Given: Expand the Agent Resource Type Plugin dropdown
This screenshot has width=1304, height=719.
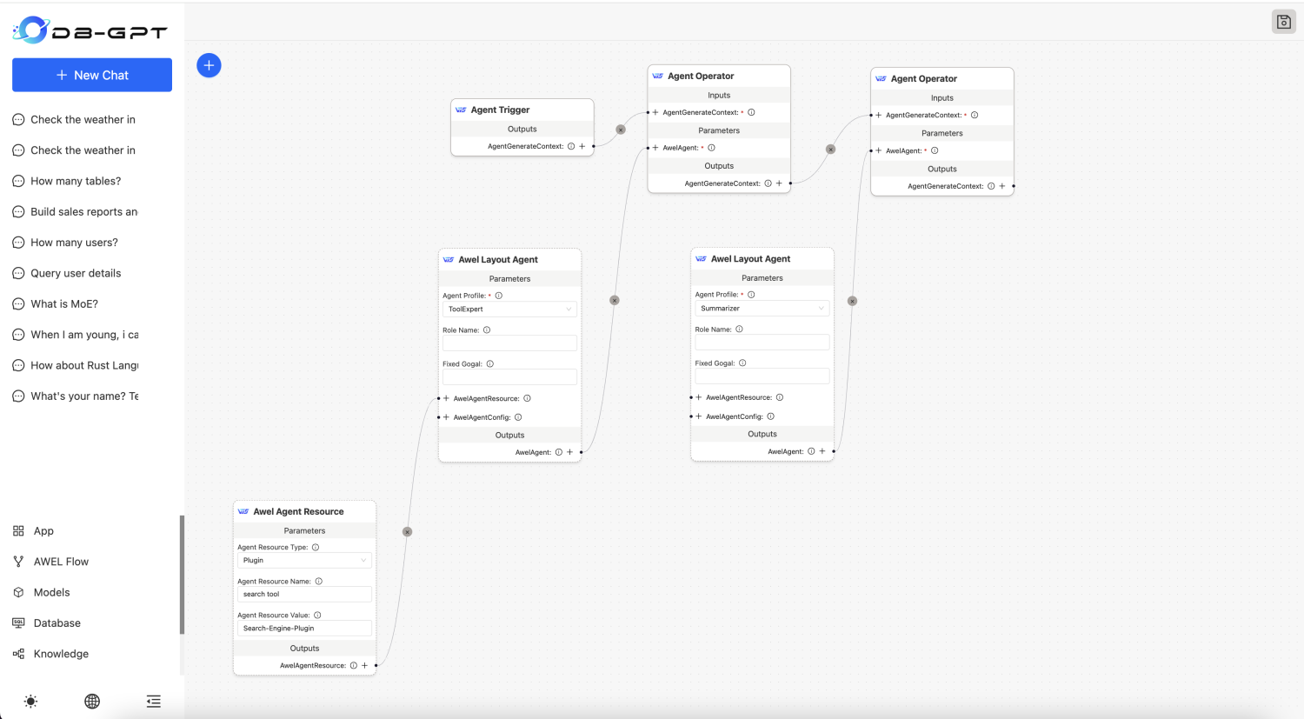Looking at the screenshot, I should [304, 560].
